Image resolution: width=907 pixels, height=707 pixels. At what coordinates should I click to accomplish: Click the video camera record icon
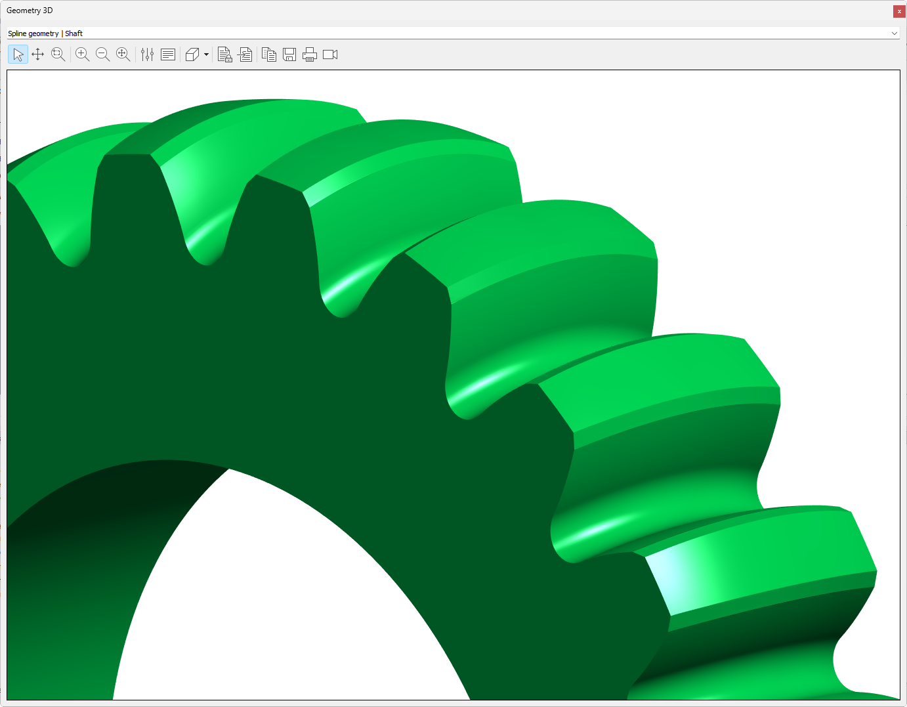[x=330, y=54]
